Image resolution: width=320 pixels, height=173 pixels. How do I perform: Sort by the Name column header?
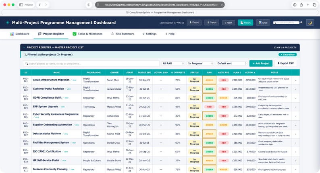(x=56, y=72)
